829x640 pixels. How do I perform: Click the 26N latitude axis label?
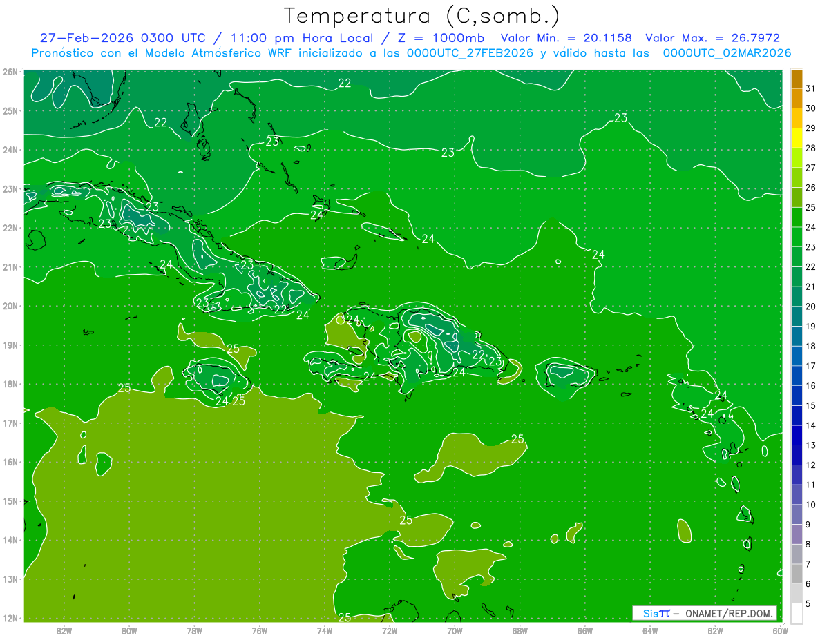10,72
